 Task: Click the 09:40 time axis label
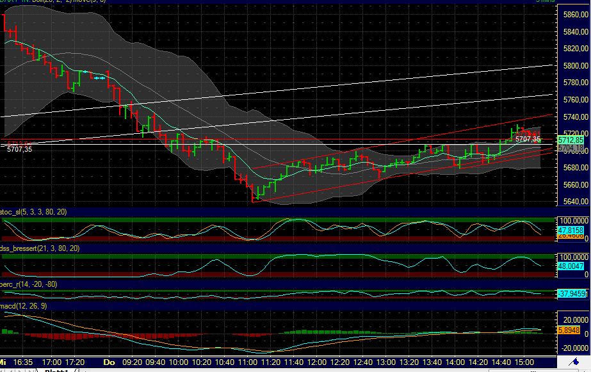point(156,362)
